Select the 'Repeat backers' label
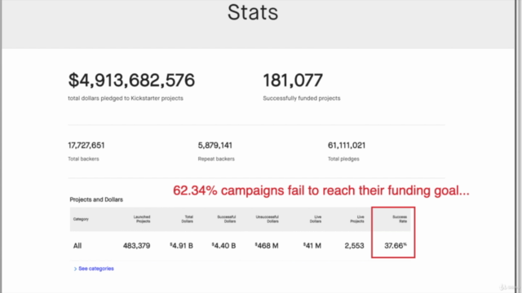The width and height of the screenshot is (522, 293). 216,159
